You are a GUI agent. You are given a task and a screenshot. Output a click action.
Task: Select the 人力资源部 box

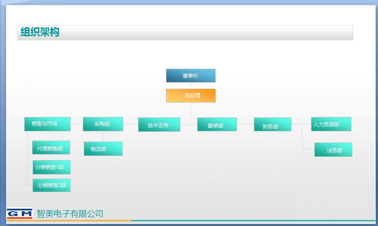pyautogui.click(x=331, y=124)
